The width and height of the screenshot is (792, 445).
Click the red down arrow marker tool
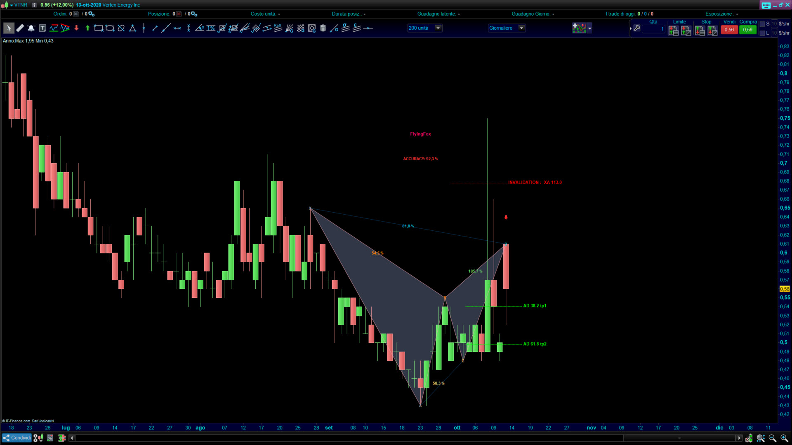(76, 28)
